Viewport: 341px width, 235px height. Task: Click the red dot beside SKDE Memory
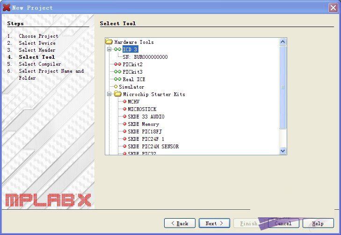124,124
